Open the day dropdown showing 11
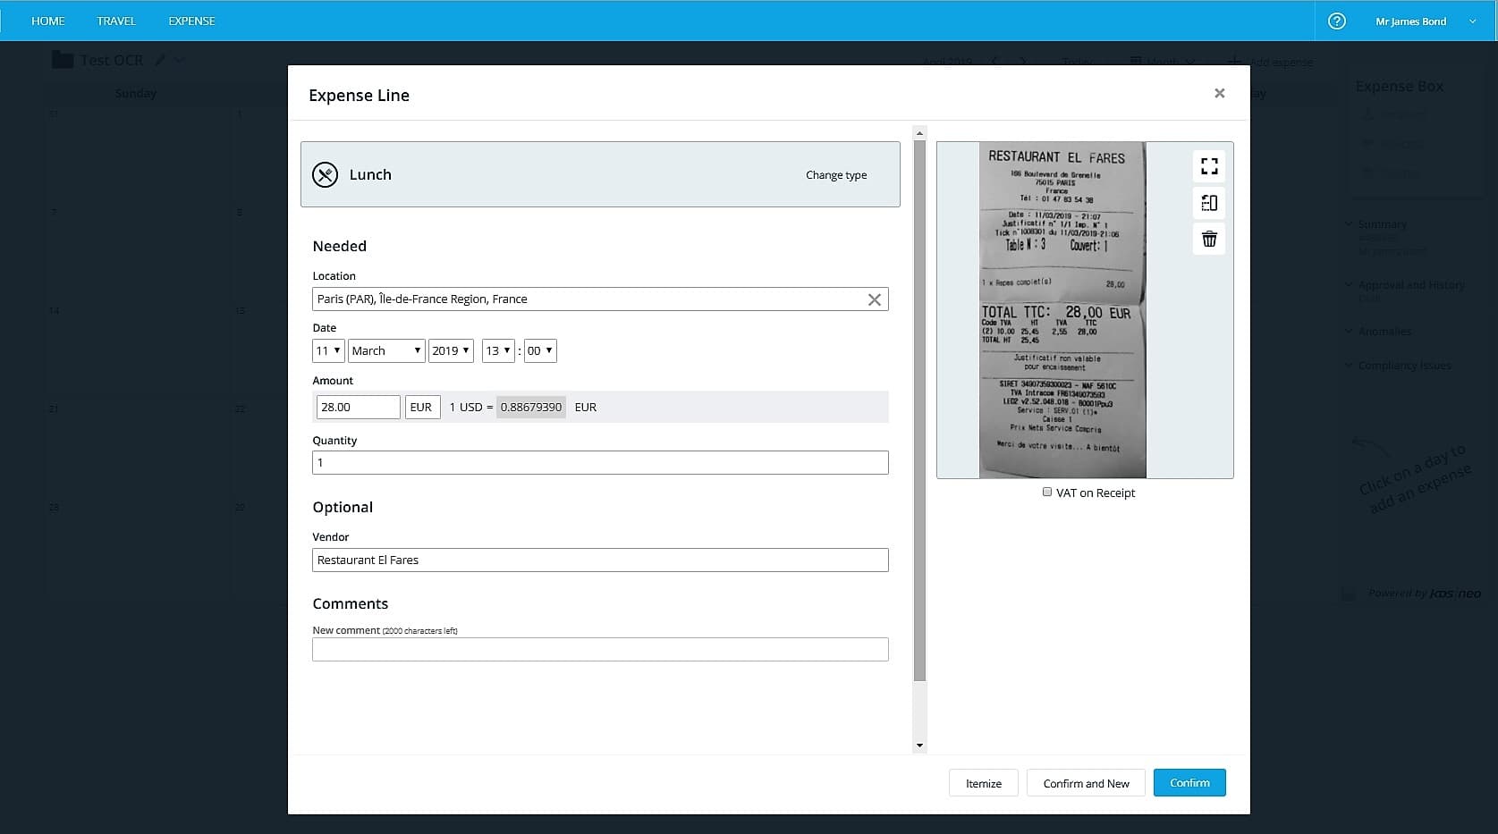This screenshot has width=1498, height=834. point(328,350)
